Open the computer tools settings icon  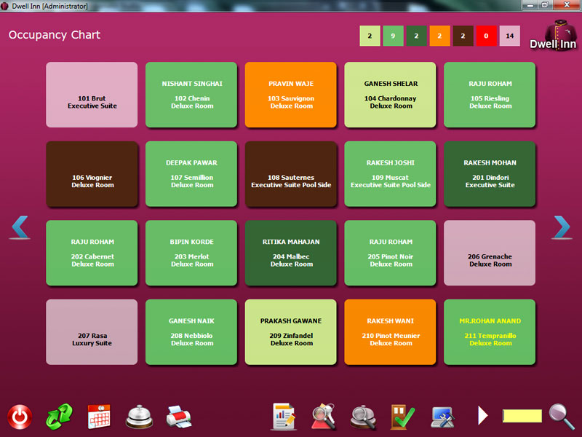442,416
